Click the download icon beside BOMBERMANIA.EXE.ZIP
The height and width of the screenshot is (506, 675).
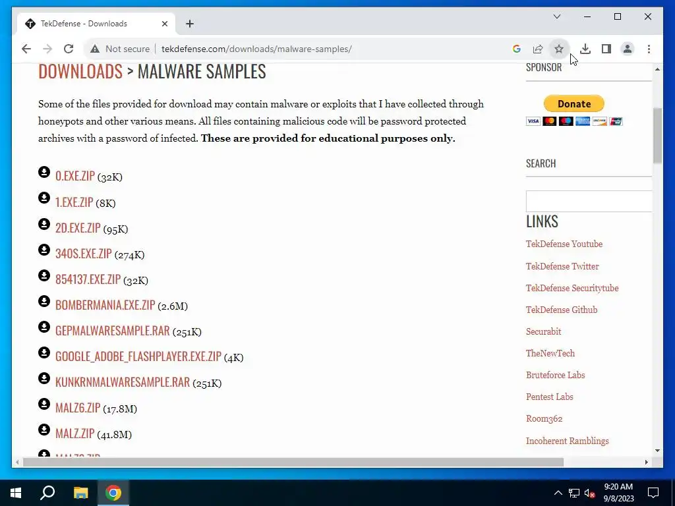tap(44, 301)
